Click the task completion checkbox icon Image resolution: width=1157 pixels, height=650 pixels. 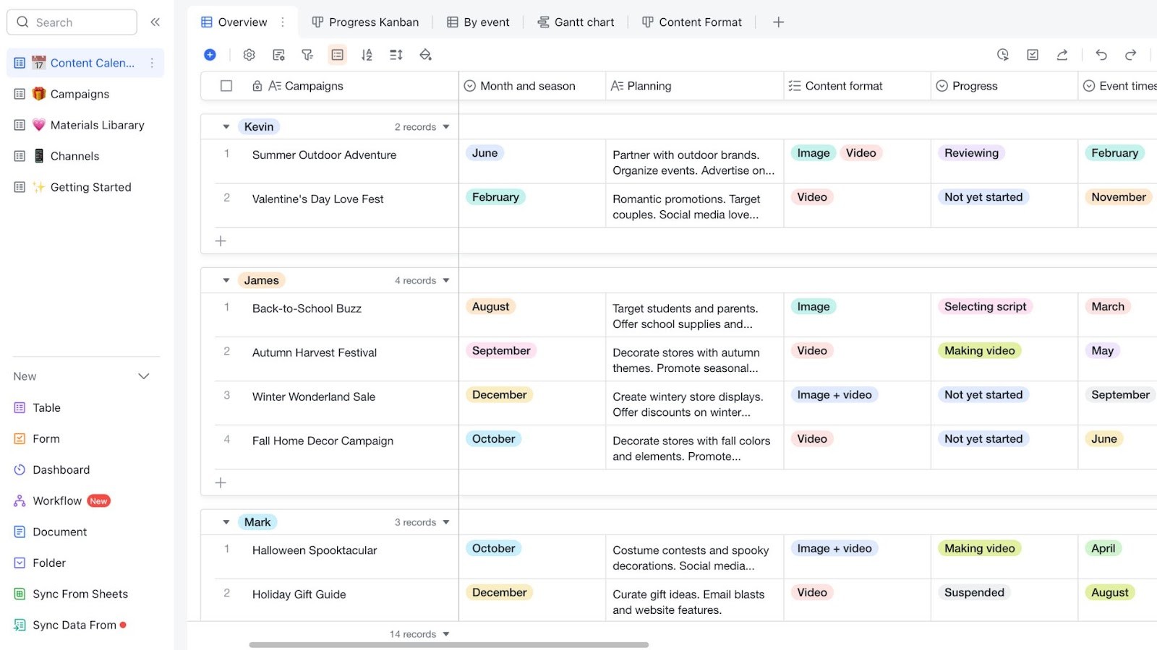tap(1033, 54)
